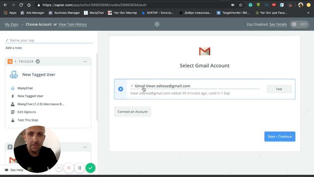Pause the screen recording
314x177 pixels.
coord(79,168)
